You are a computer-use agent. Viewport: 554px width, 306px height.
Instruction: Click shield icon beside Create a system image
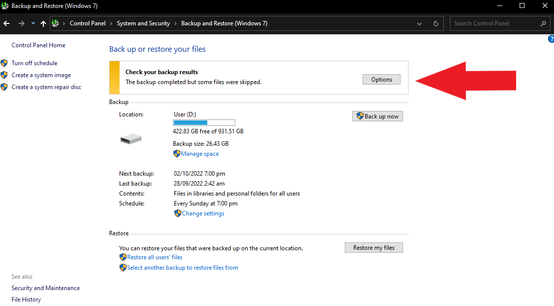[4, 75]
